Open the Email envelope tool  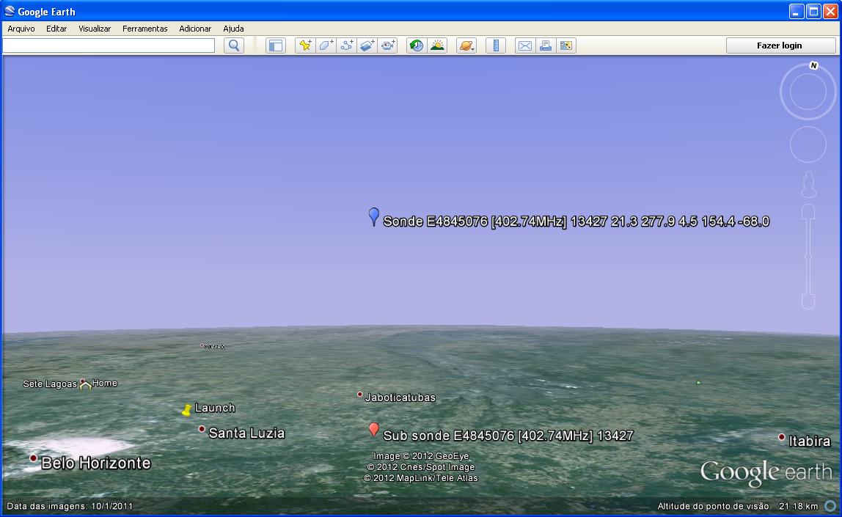(524, 45)
